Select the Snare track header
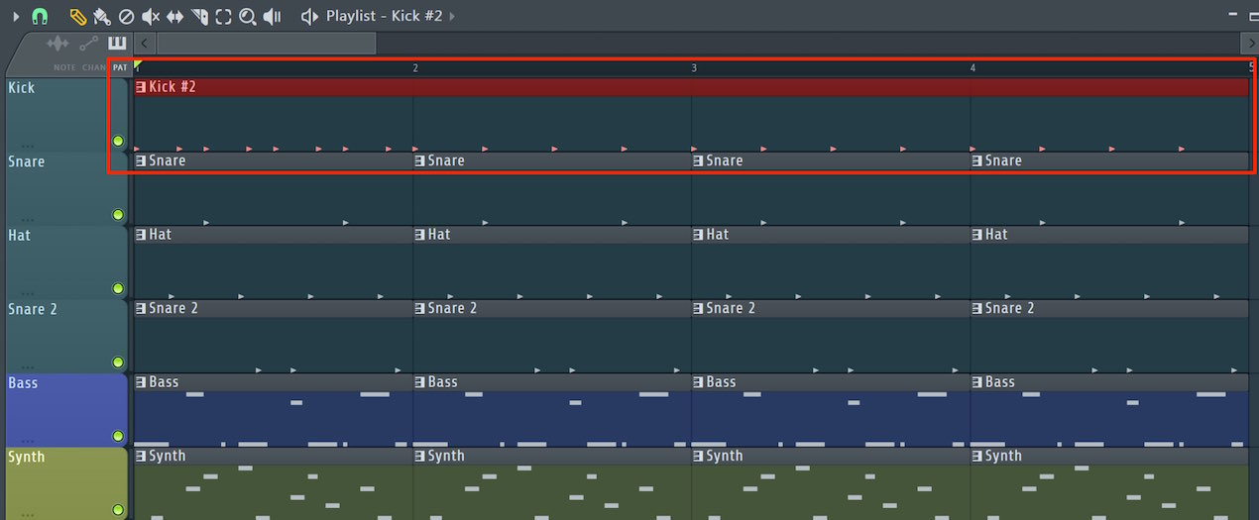 pos(66,188)
